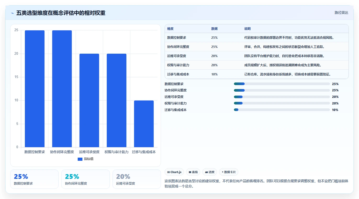Click the 10% label beside last progress bar
Viewport: 359px width, 199px height.
(x=335, y=110)
